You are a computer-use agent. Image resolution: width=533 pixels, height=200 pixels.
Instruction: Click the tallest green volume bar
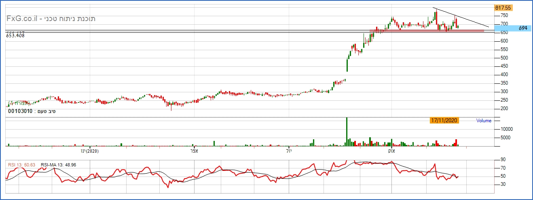(x=347, y=132)
